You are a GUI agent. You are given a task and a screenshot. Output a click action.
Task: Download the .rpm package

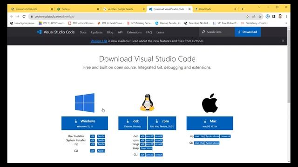coord(162,123)
